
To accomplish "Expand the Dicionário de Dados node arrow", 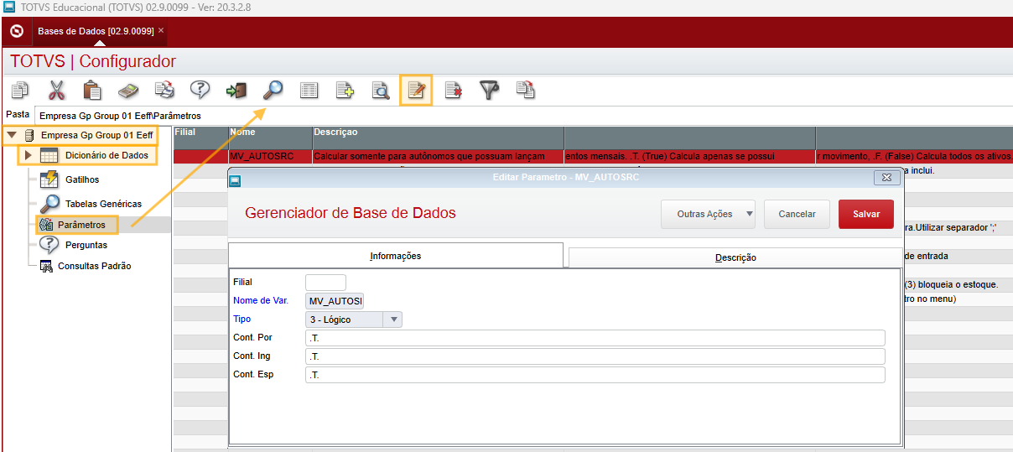I will (x=28, y=155).
